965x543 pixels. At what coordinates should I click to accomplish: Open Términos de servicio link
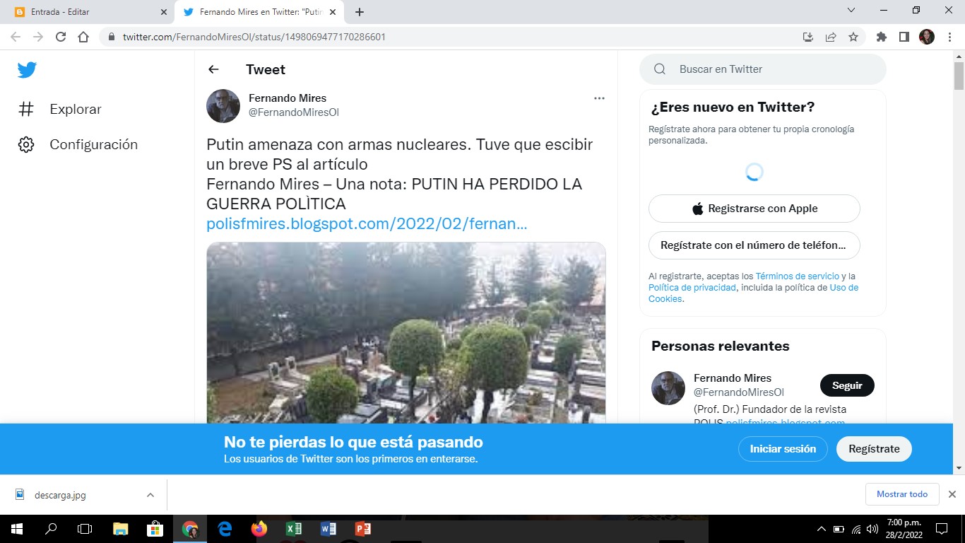pos(798,276)
